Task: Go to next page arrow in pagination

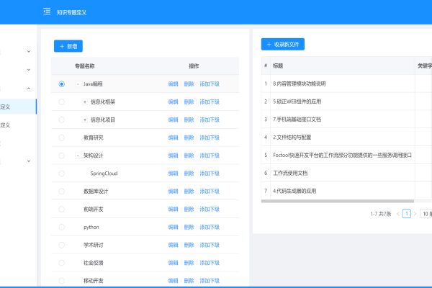Action: click(415, 214)
